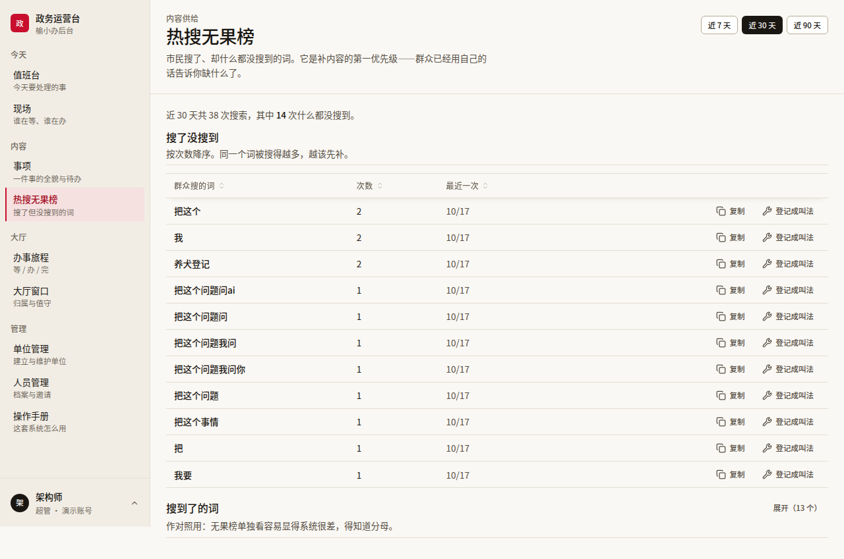Open the 事项 section
This screenshot has width=844, height=559.
(x=75, y=172)
